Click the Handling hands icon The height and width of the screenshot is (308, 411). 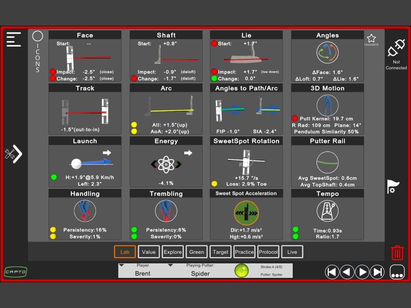point(85,211)
